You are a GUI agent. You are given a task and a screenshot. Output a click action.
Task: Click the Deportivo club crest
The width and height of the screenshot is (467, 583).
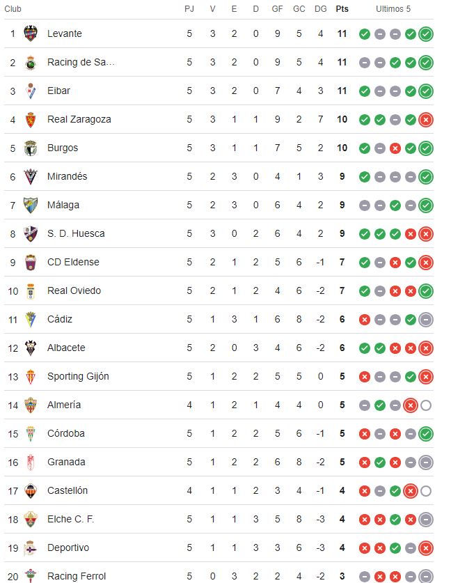click(31, 547)
